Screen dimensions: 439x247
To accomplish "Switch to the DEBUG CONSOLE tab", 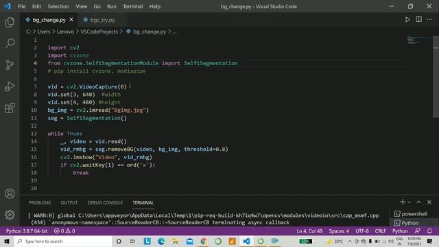I will 105,202.
